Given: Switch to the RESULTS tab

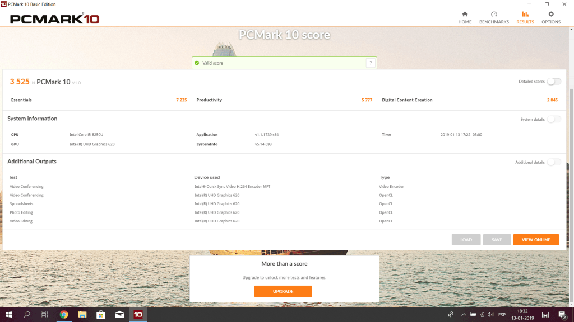Looking at the screenshot, I should [525, 17].
